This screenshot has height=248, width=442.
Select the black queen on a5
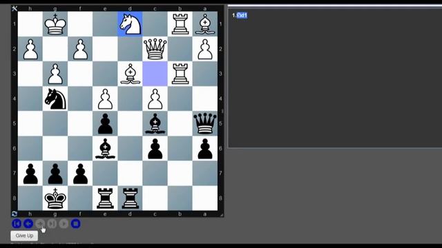coord(205,123)
